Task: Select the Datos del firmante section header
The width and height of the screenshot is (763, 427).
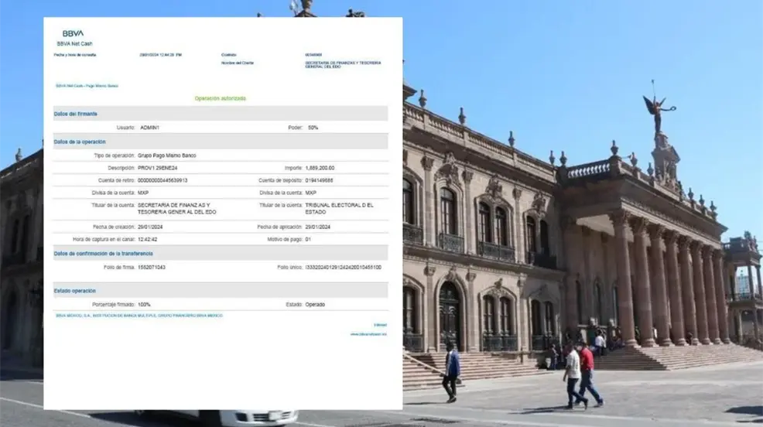Action: coord(76,114)
